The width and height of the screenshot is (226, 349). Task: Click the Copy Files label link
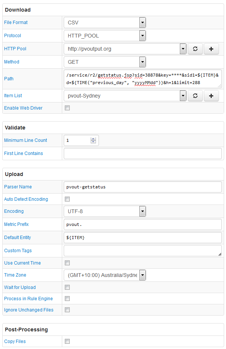(x=15, y=341)
